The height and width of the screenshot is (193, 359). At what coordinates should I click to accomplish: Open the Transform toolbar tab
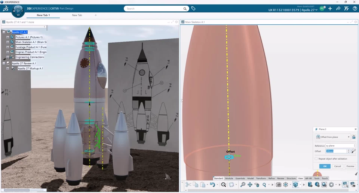pos(261,178)
